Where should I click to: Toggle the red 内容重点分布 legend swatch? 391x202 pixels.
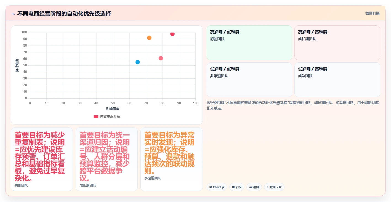[96, 116]
